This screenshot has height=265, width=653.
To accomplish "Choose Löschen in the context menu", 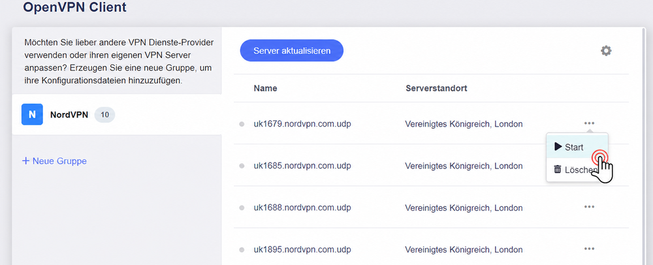I will coord(577,170).
